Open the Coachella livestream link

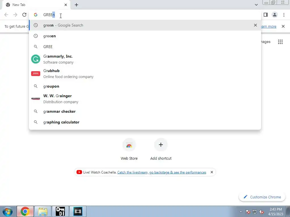[x=162, y=172]
